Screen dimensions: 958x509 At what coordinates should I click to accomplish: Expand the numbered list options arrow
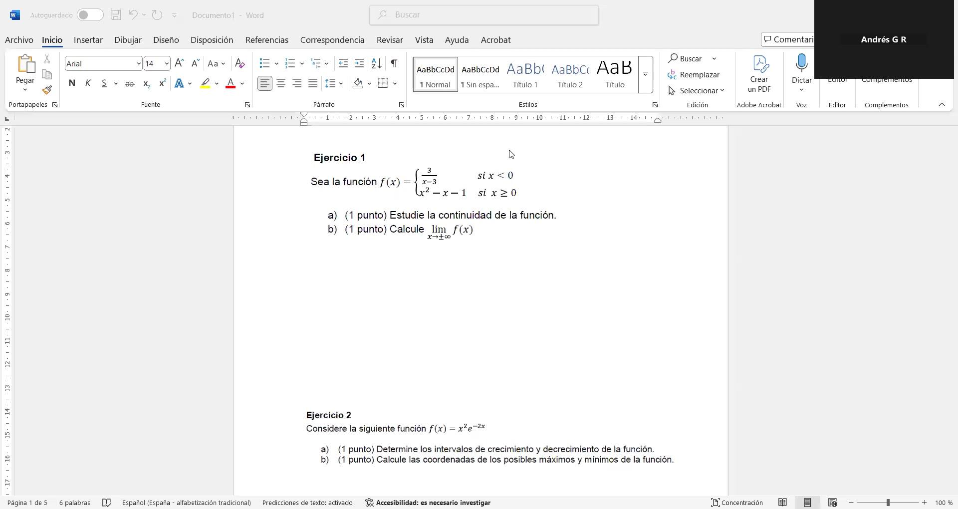click(x=302, y=63)
